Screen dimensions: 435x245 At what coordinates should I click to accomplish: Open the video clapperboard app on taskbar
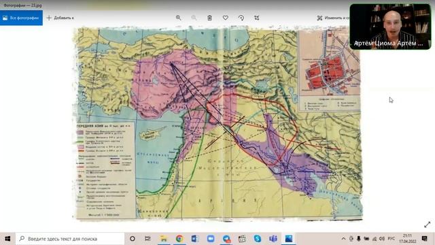click(242, 239)
